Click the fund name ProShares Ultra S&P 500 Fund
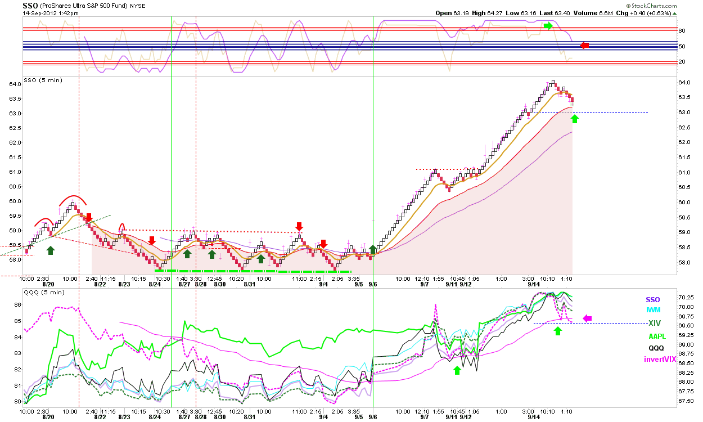This screenshot has height=422, width=703. click(84, 6)
